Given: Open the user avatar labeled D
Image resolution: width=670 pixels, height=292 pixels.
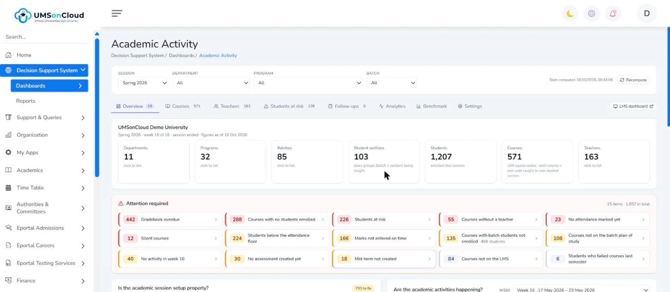Looking at the screenshot, I should (646, 13).
